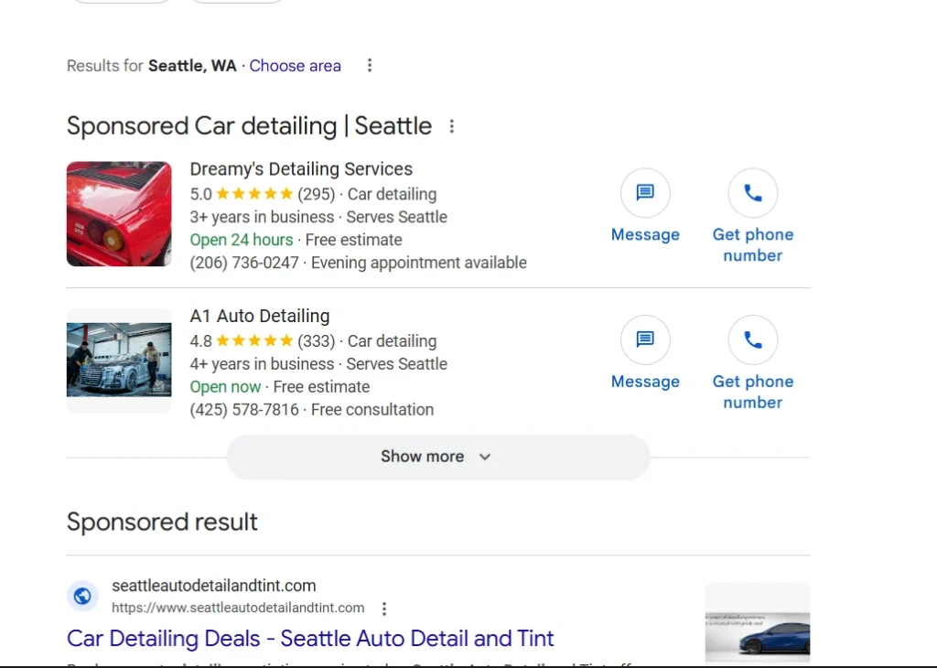The width and height of the screenshot is (937, 668).
Task: Click the chevron on the Show more button
Action: click(484, 457)
